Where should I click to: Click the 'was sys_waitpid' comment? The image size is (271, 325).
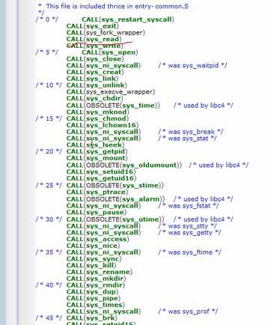192,65
